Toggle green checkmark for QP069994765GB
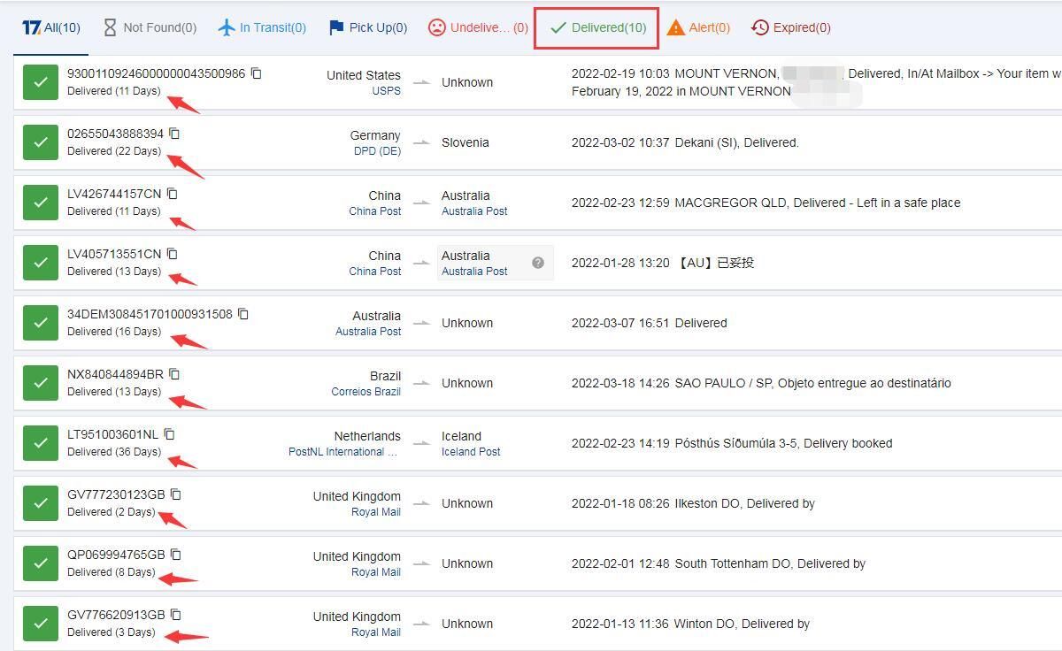The width and height of the screenshot is (1062, 651). pos(40,563)
